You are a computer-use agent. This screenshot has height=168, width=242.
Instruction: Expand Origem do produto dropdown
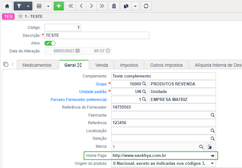[212, 163]
